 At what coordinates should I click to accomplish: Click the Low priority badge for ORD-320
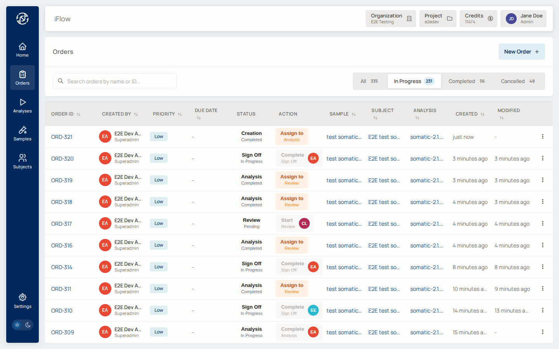[x=159, y=158]
